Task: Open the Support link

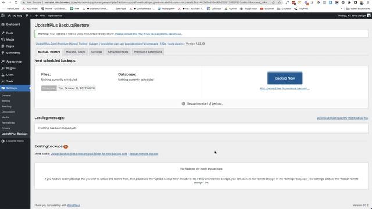Action: click(94, 44)
